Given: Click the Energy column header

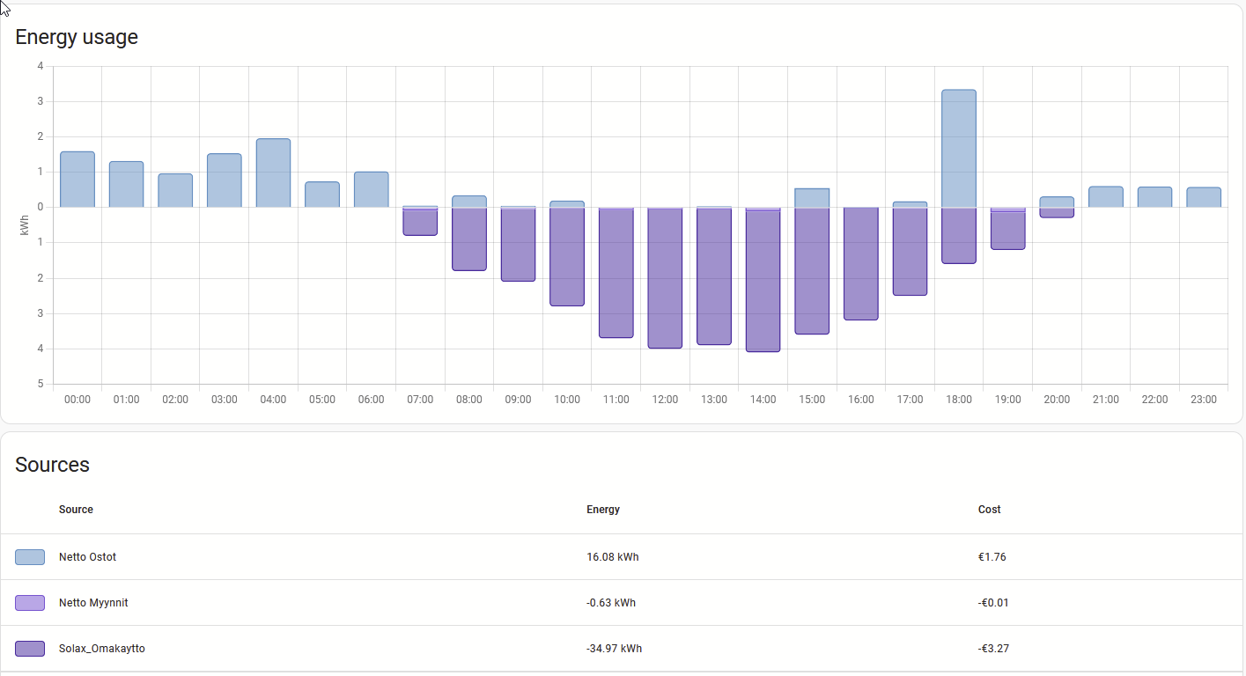Looking at the screenshot, I should click(603, 510).
